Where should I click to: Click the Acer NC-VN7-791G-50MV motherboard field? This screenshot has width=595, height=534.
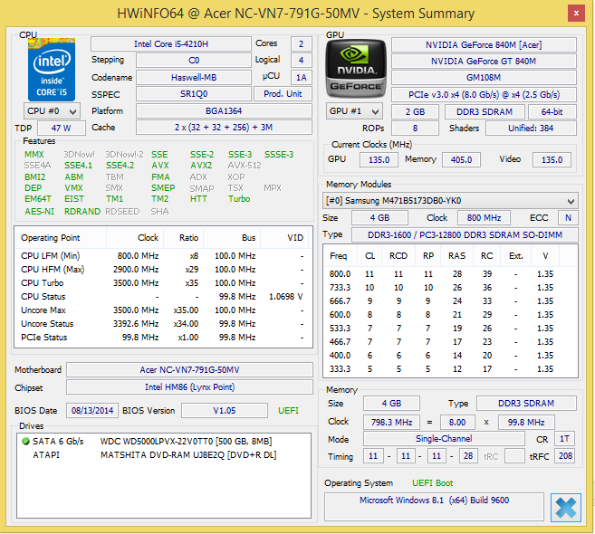coord(190,370)
